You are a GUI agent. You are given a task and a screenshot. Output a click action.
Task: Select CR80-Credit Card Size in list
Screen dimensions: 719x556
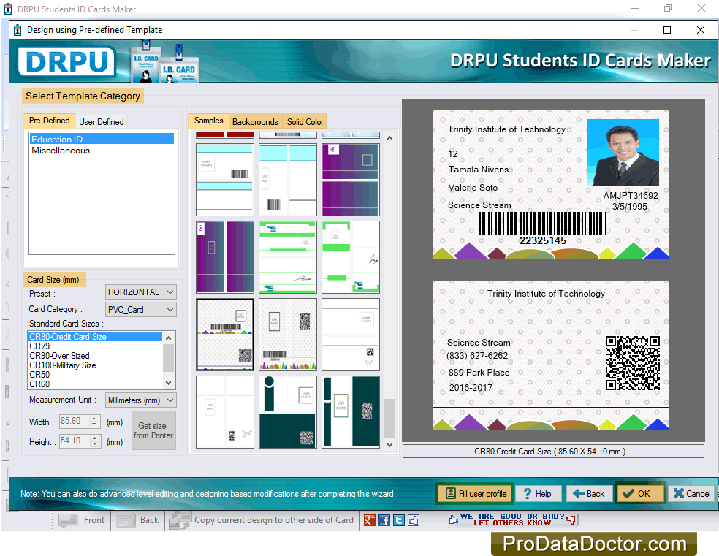(96, 336)
